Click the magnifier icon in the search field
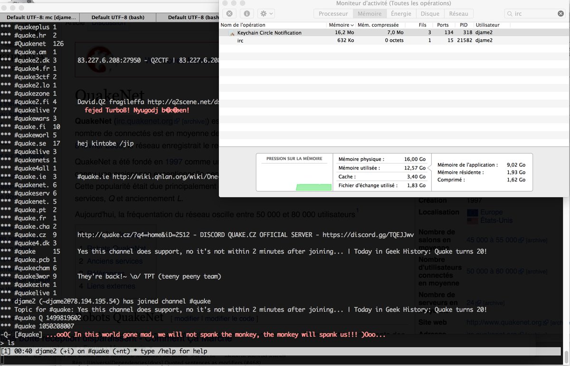 tap(510, 14)
